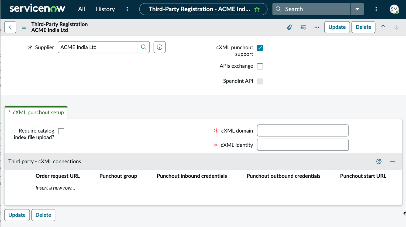Open Supplier lookup with magnifier icon
Image resolution: width=406 pixels, height=227 pixels.
point(144,47)
